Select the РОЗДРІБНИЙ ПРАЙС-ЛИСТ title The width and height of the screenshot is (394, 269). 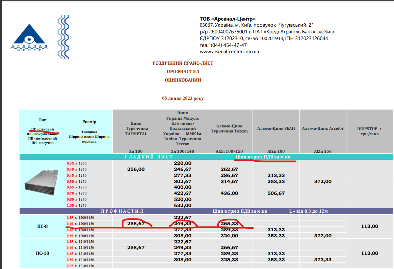click(x=183, y=63)
